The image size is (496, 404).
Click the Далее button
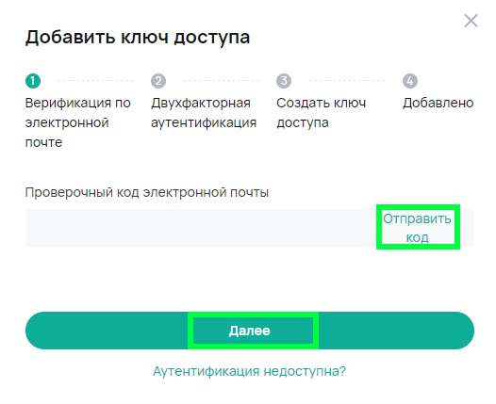click(x=250, y=331)
